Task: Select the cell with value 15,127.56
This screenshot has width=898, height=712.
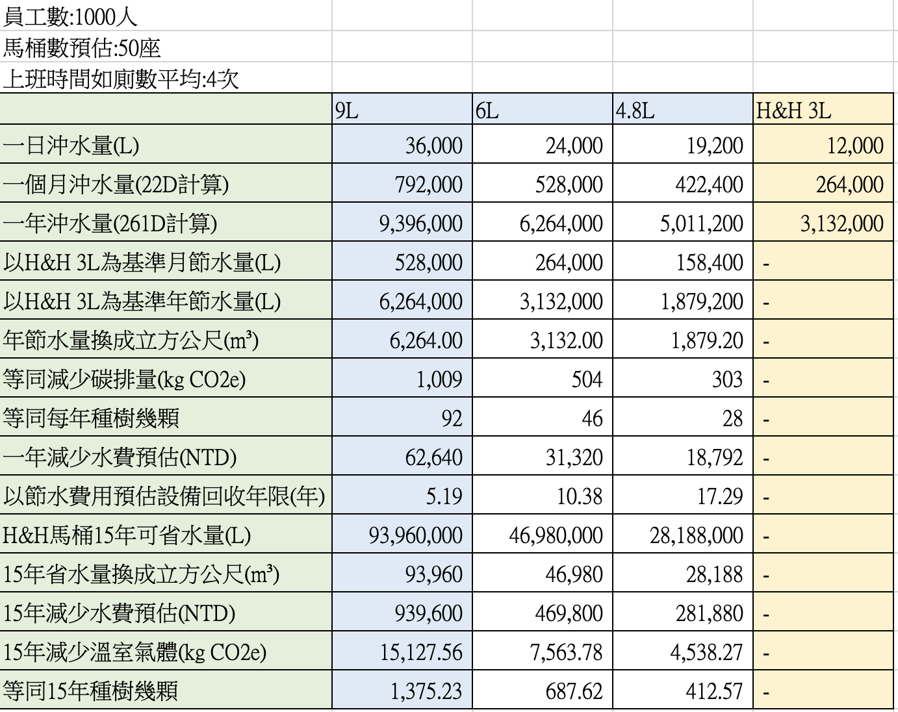Action: pyautogui.click(x=402, y=651)
